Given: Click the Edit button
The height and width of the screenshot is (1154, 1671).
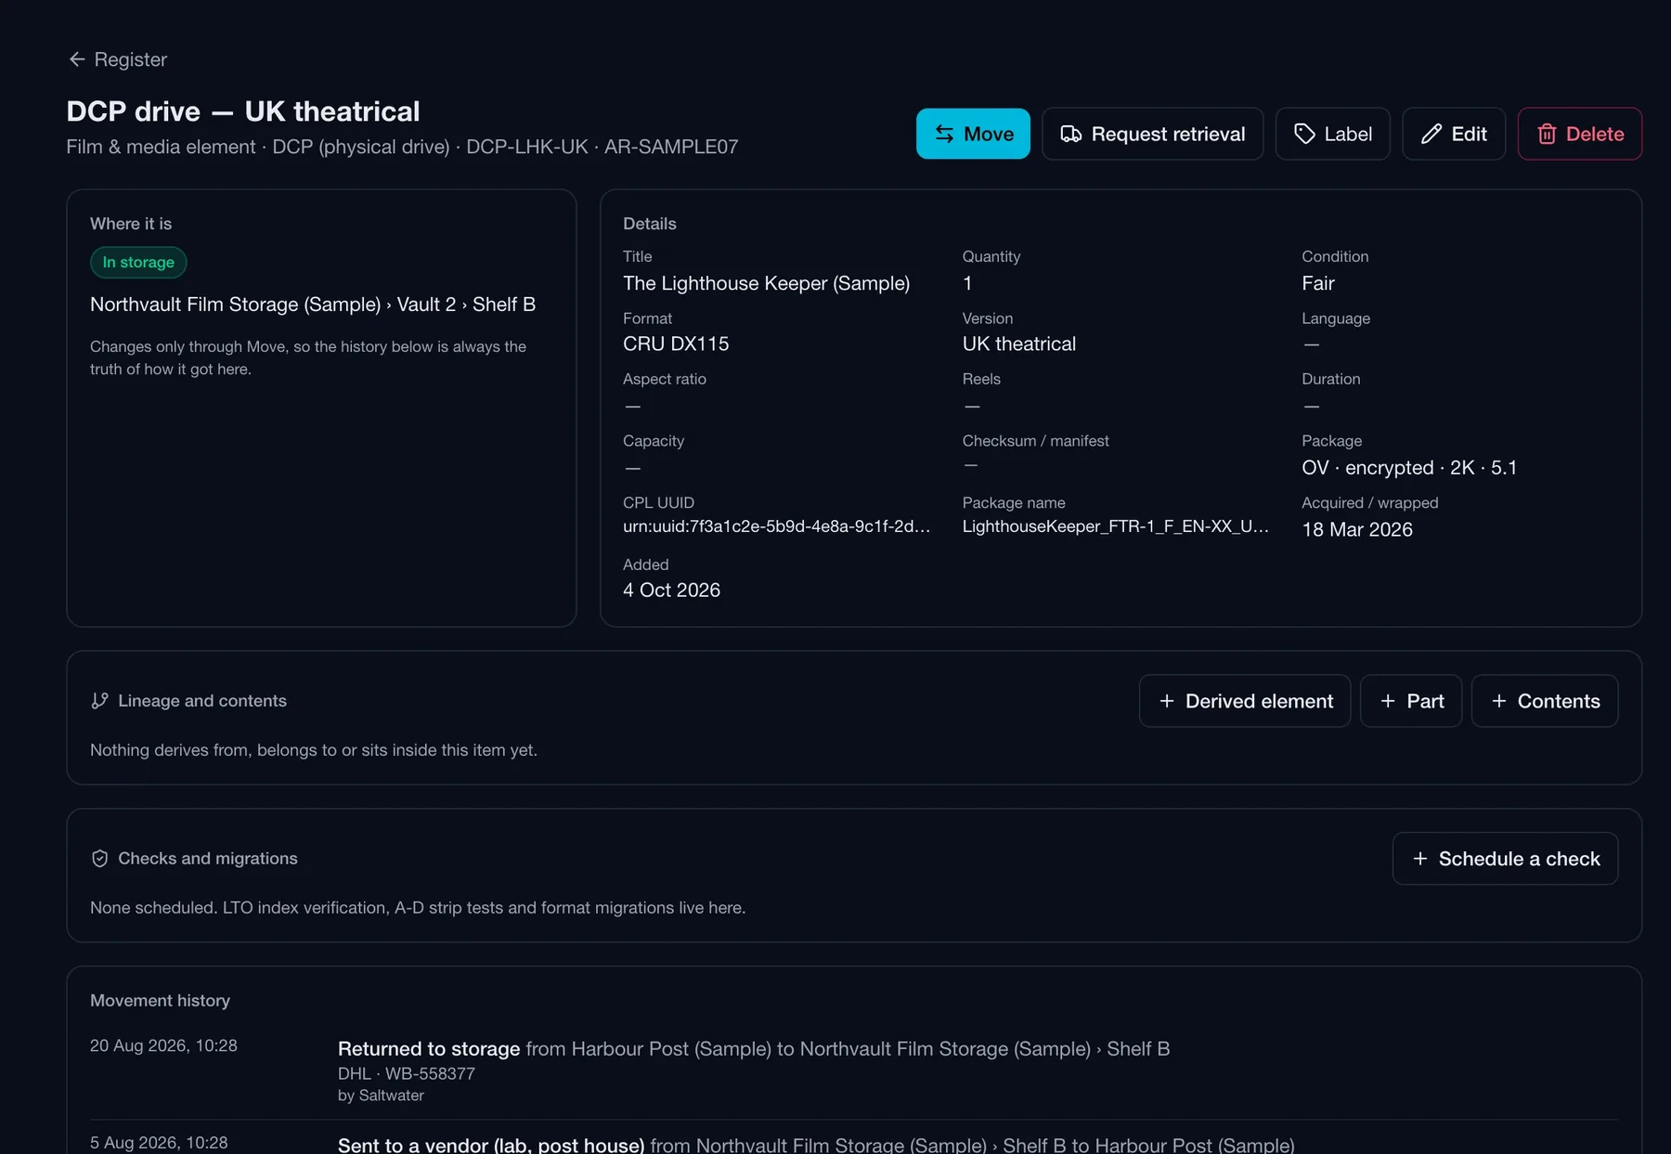Looking at the screenshot, I should pyautogui.click(x=1454, y=134).
